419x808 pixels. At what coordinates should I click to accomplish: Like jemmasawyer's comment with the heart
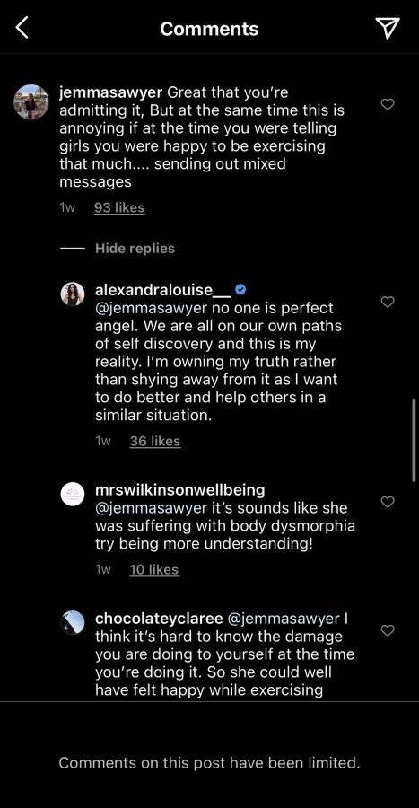388,105
